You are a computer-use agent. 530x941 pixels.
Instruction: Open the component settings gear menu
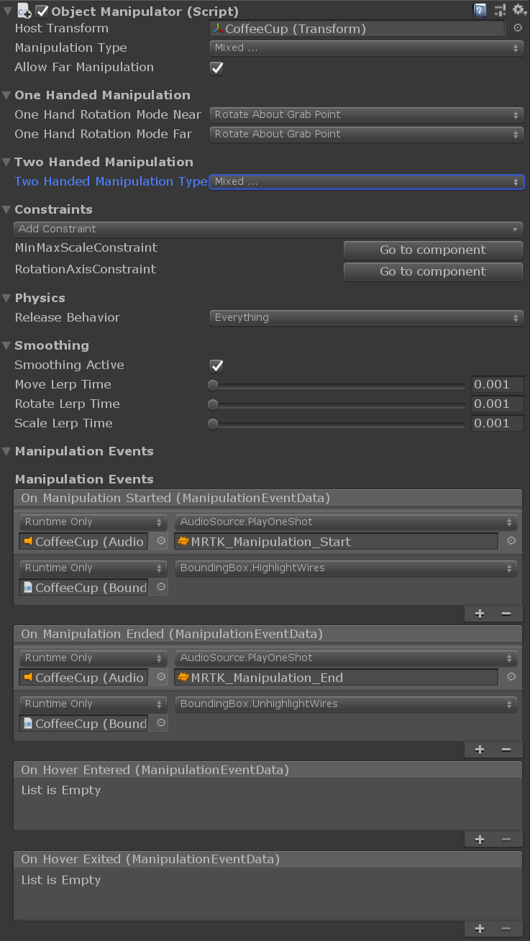click(x=519, y=10)
